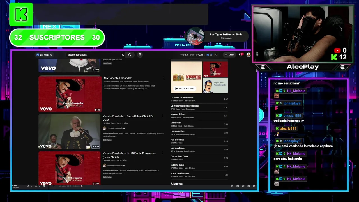Open Discord gift icon
Image resolution: width=359 pixels, height=202 pixels.
click(232, 186)
